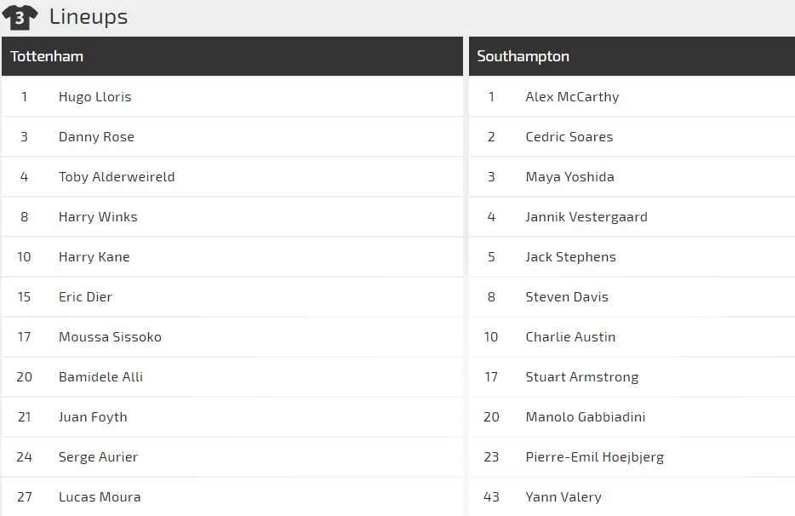Select Maya Yoshida from Southampton lineup
The height and width of the screenshot is (516, 795).
[569, 176]
